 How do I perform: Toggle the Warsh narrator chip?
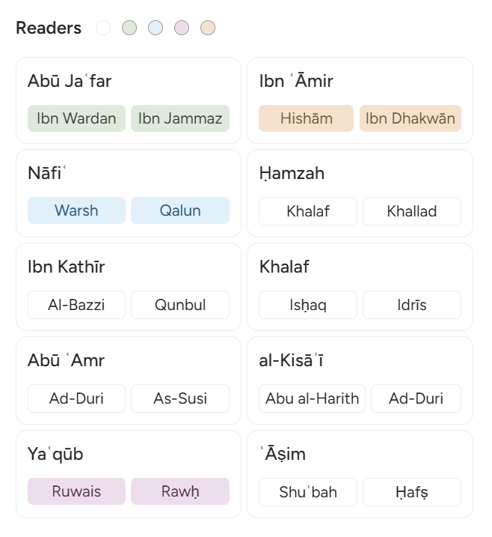pos(76,210)
